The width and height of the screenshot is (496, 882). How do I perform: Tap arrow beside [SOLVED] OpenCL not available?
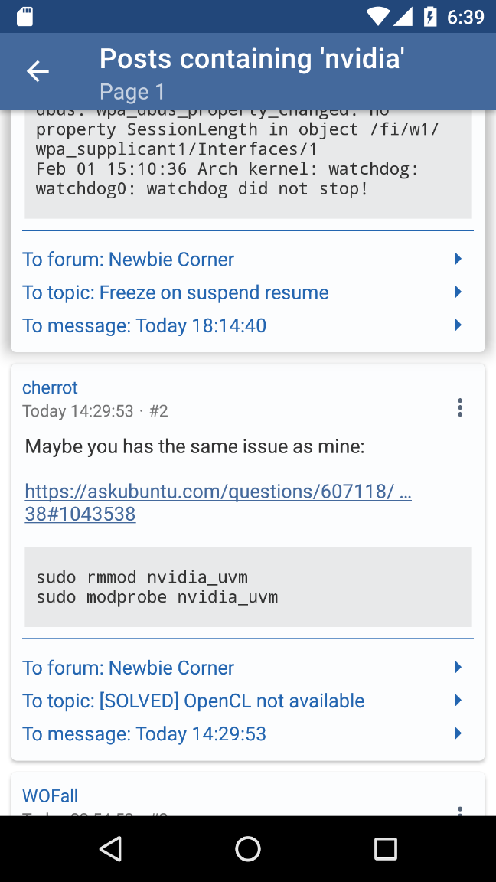pos(458,701)
